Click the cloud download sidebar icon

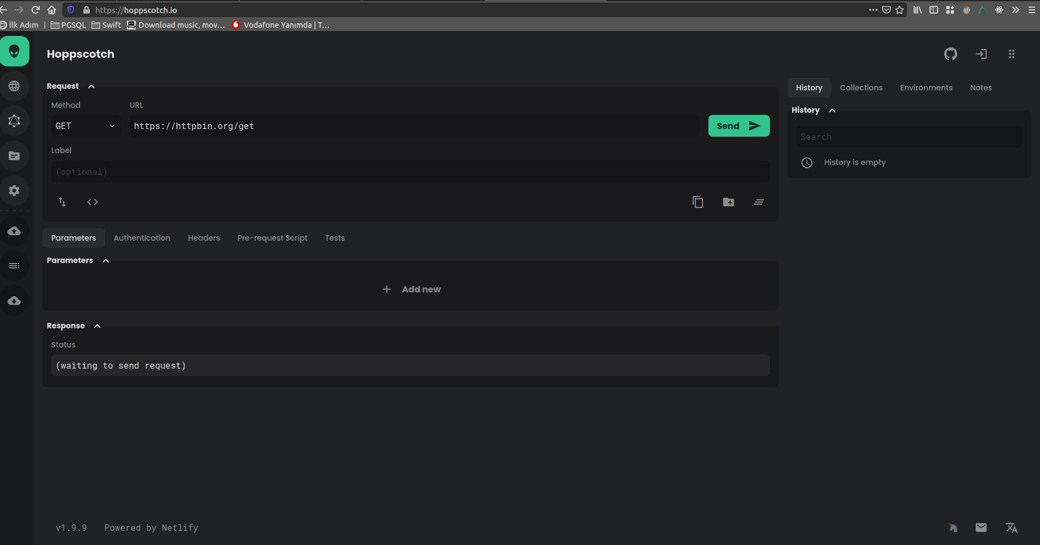coord(14,301)
